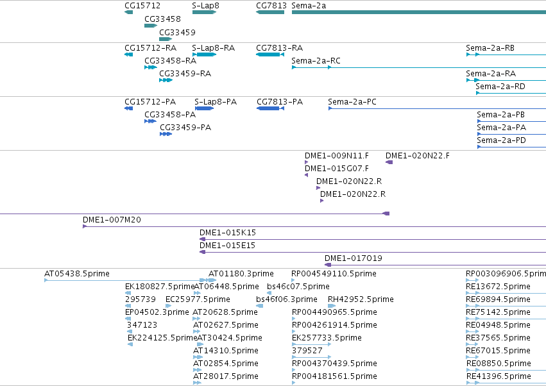Select EST label RH42952.5prime
The width and height of the screenshot is (546, 386).
tap(361, 299)
